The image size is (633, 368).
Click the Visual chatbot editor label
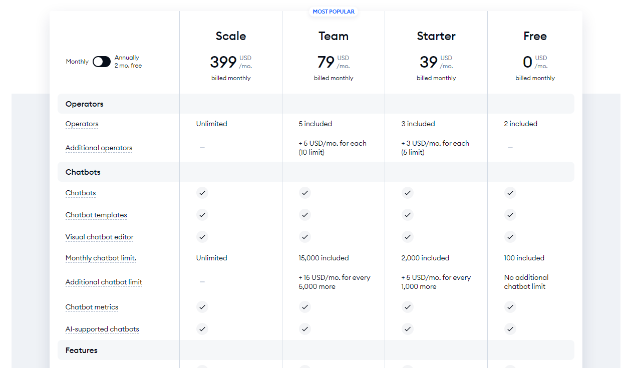[x=100, y=237]
